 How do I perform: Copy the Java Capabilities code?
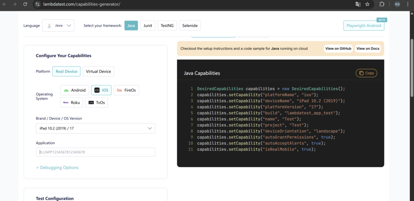click(x=366, y=73)
